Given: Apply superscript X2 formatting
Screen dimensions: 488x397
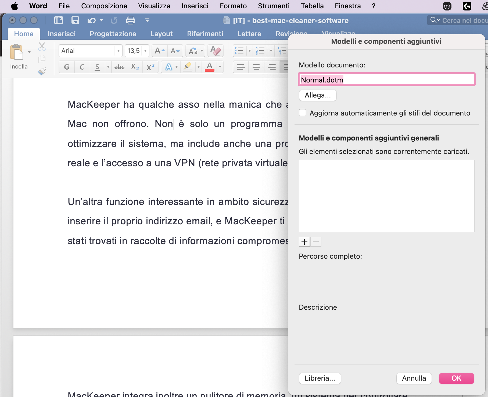Looking at the screenshot, I should [150, 67].
